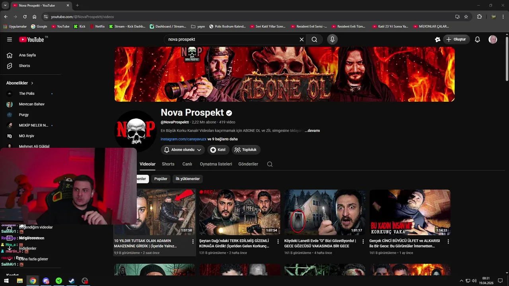Play the Şeytan Dağı video thumbnail

[240, 212]
